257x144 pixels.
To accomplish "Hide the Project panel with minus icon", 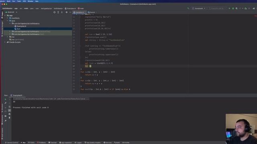I will [x=70, y=12].
